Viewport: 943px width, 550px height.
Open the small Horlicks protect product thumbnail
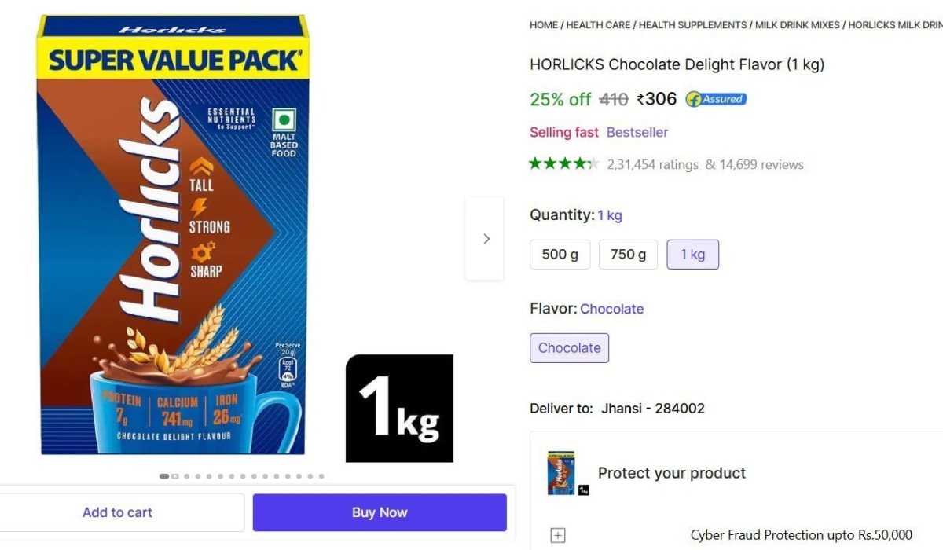[x=562, y=473]
